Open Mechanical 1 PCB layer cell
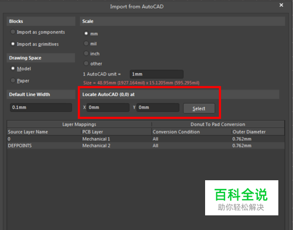 96,139
